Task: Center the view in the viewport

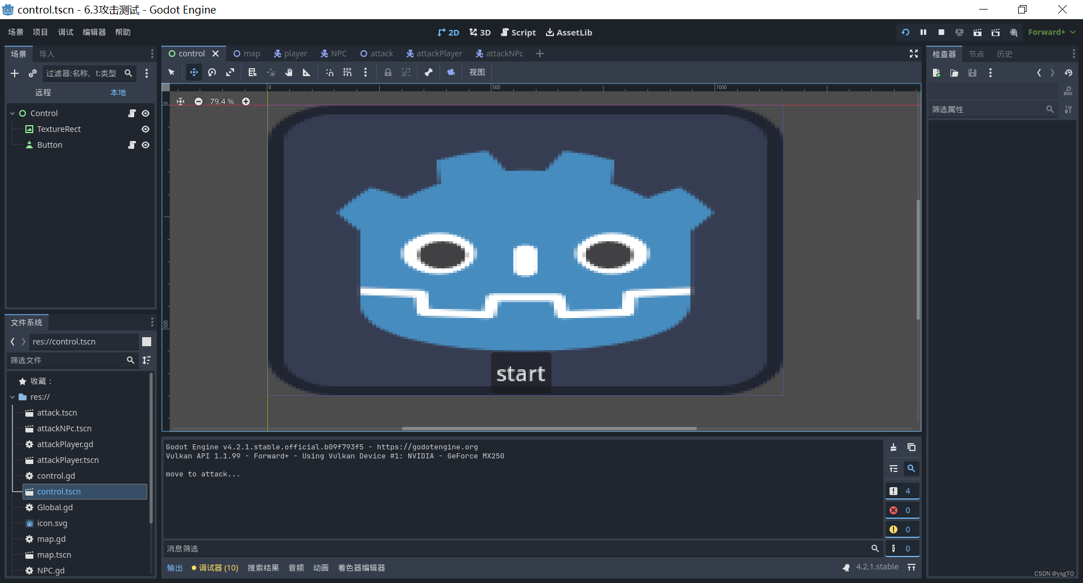Action: tap(180, 101)
